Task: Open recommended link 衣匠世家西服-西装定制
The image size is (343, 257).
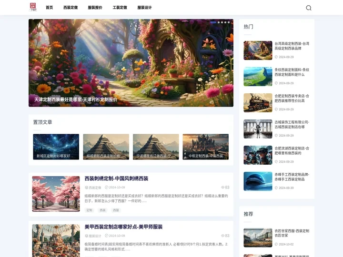Action: coord(292,233)
